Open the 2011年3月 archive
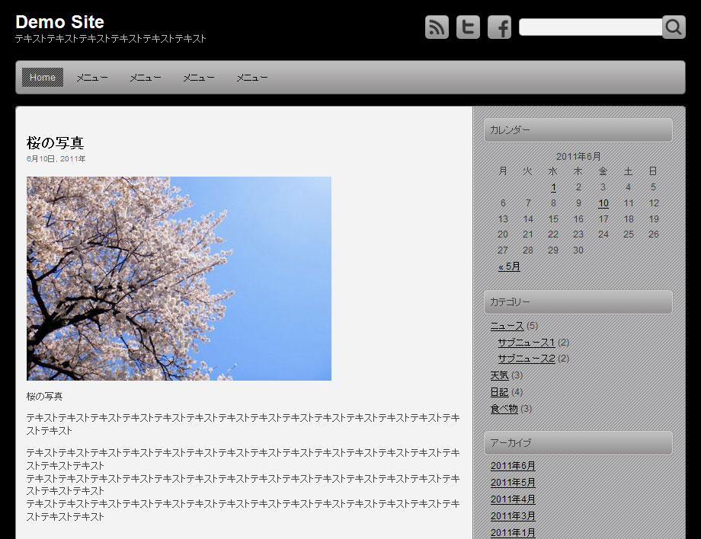701x539 pixels. 513,516
